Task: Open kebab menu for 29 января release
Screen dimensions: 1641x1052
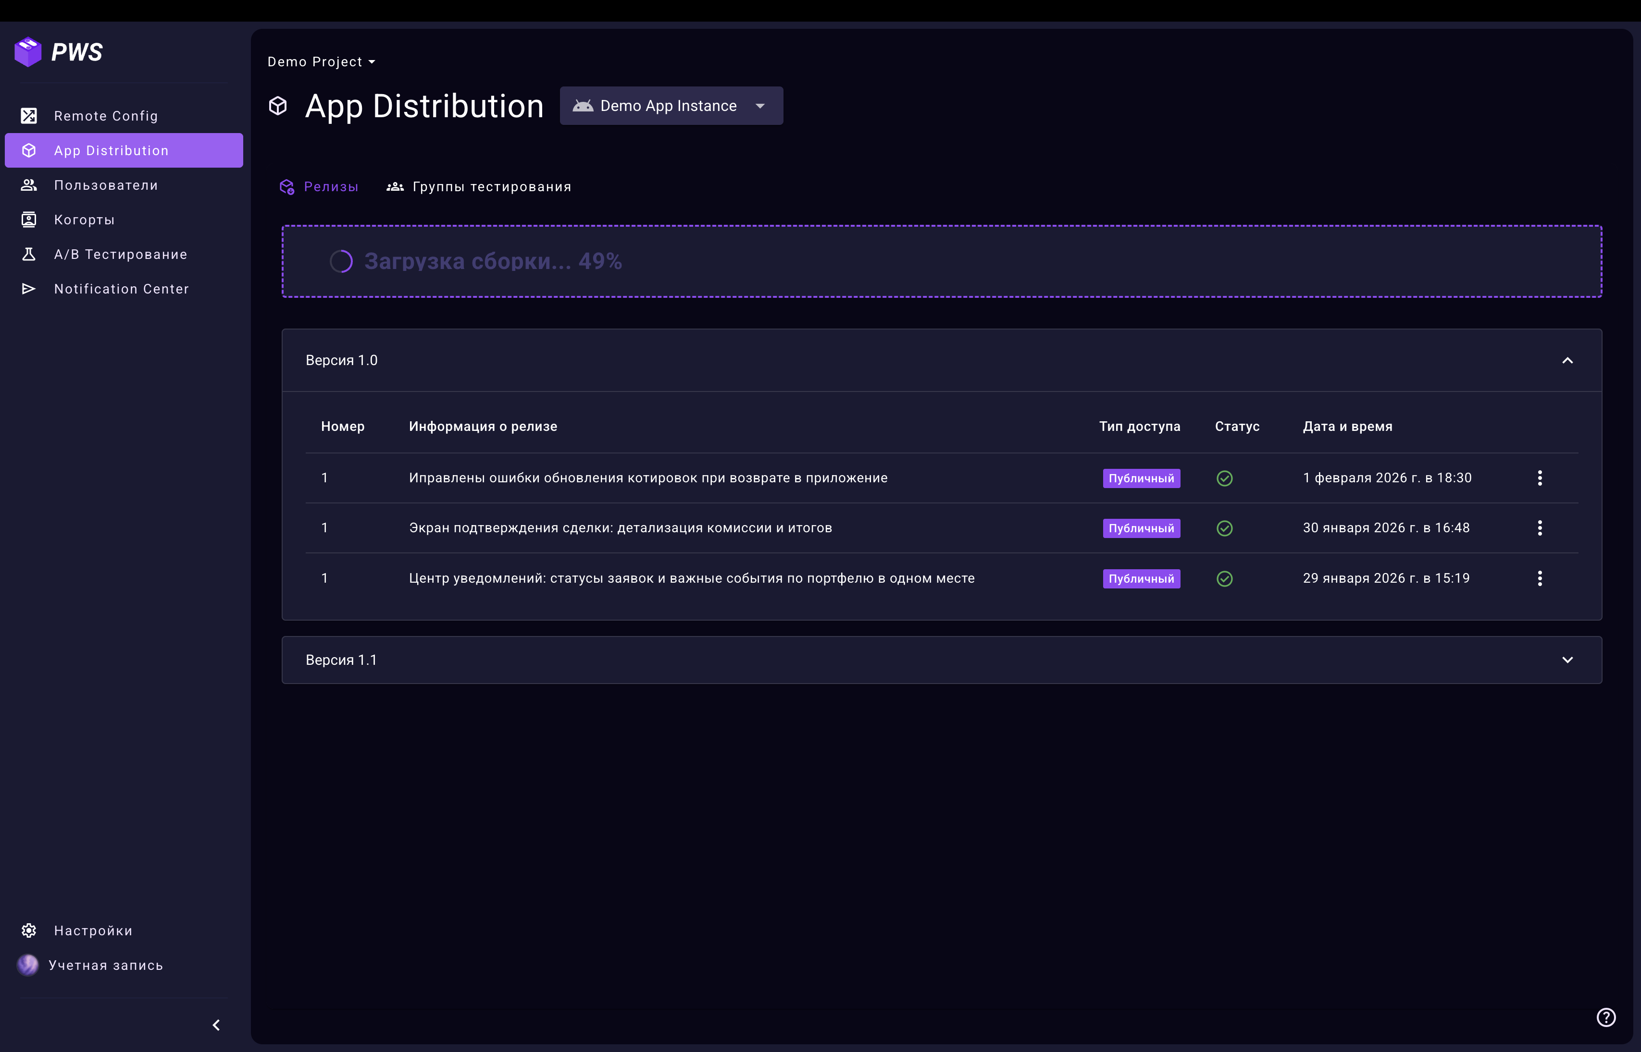Action: pos(1539,578)
